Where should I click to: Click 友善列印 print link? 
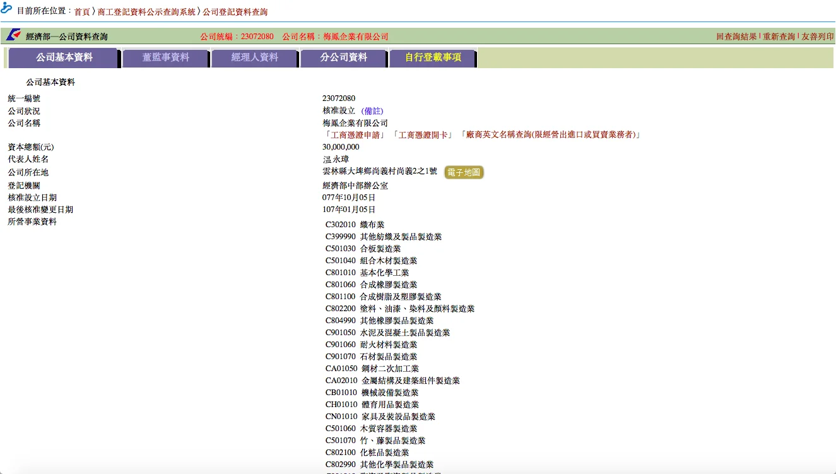[817, 37]
